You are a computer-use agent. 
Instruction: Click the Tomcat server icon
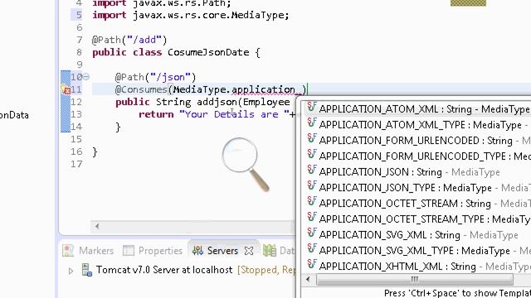coord(86,270)
